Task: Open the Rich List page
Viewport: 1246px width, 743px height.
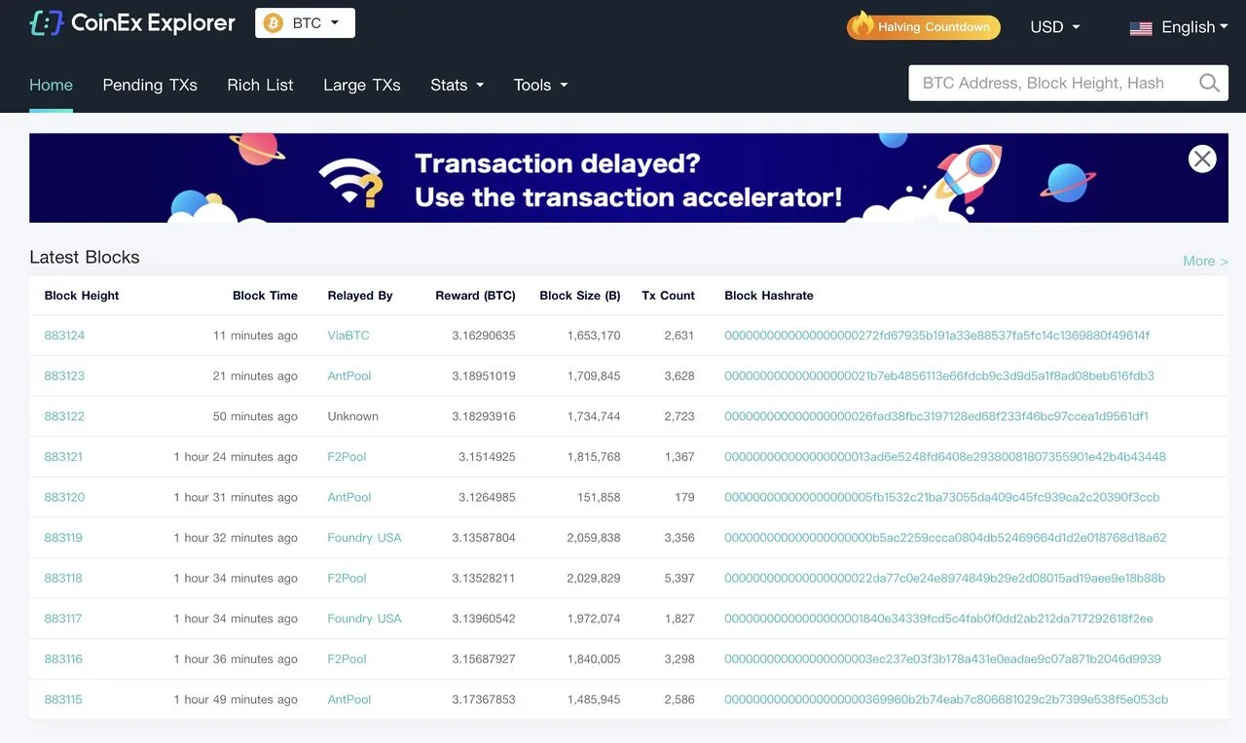Action: (260, 86)
